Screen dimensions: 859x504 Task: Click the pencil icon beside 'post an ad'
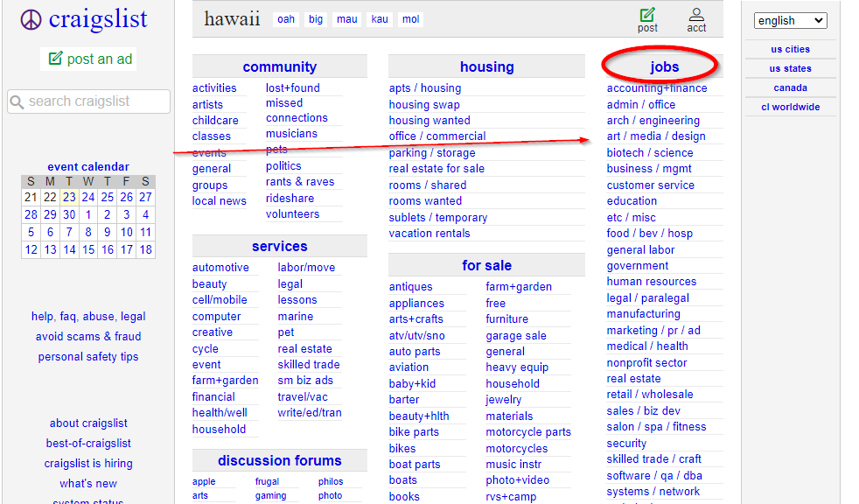[55, 58]
